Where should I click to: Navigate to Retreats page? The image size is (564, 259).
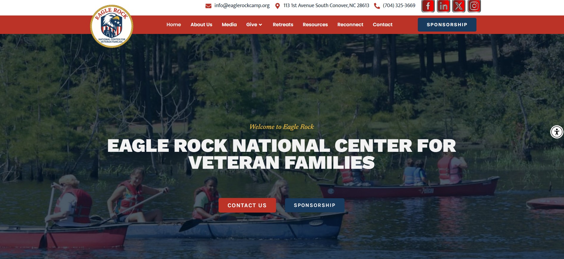[x=283, y=25]
